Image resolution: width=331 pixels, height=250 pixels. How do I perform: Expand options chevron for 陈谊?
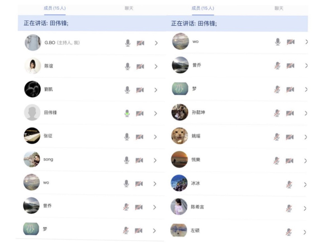click(x=156, y=67)
